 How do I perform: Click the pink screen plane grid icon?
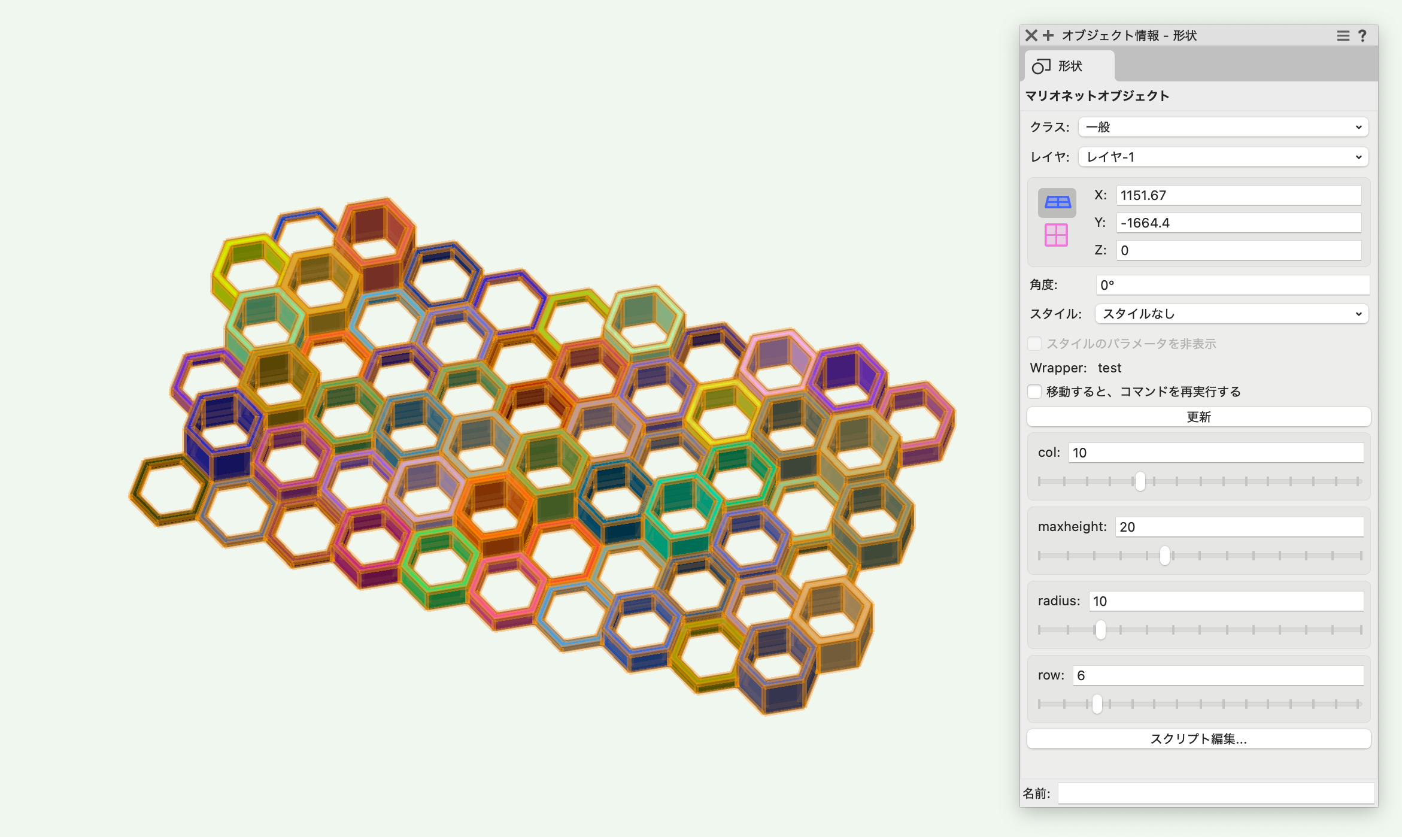1056,235
